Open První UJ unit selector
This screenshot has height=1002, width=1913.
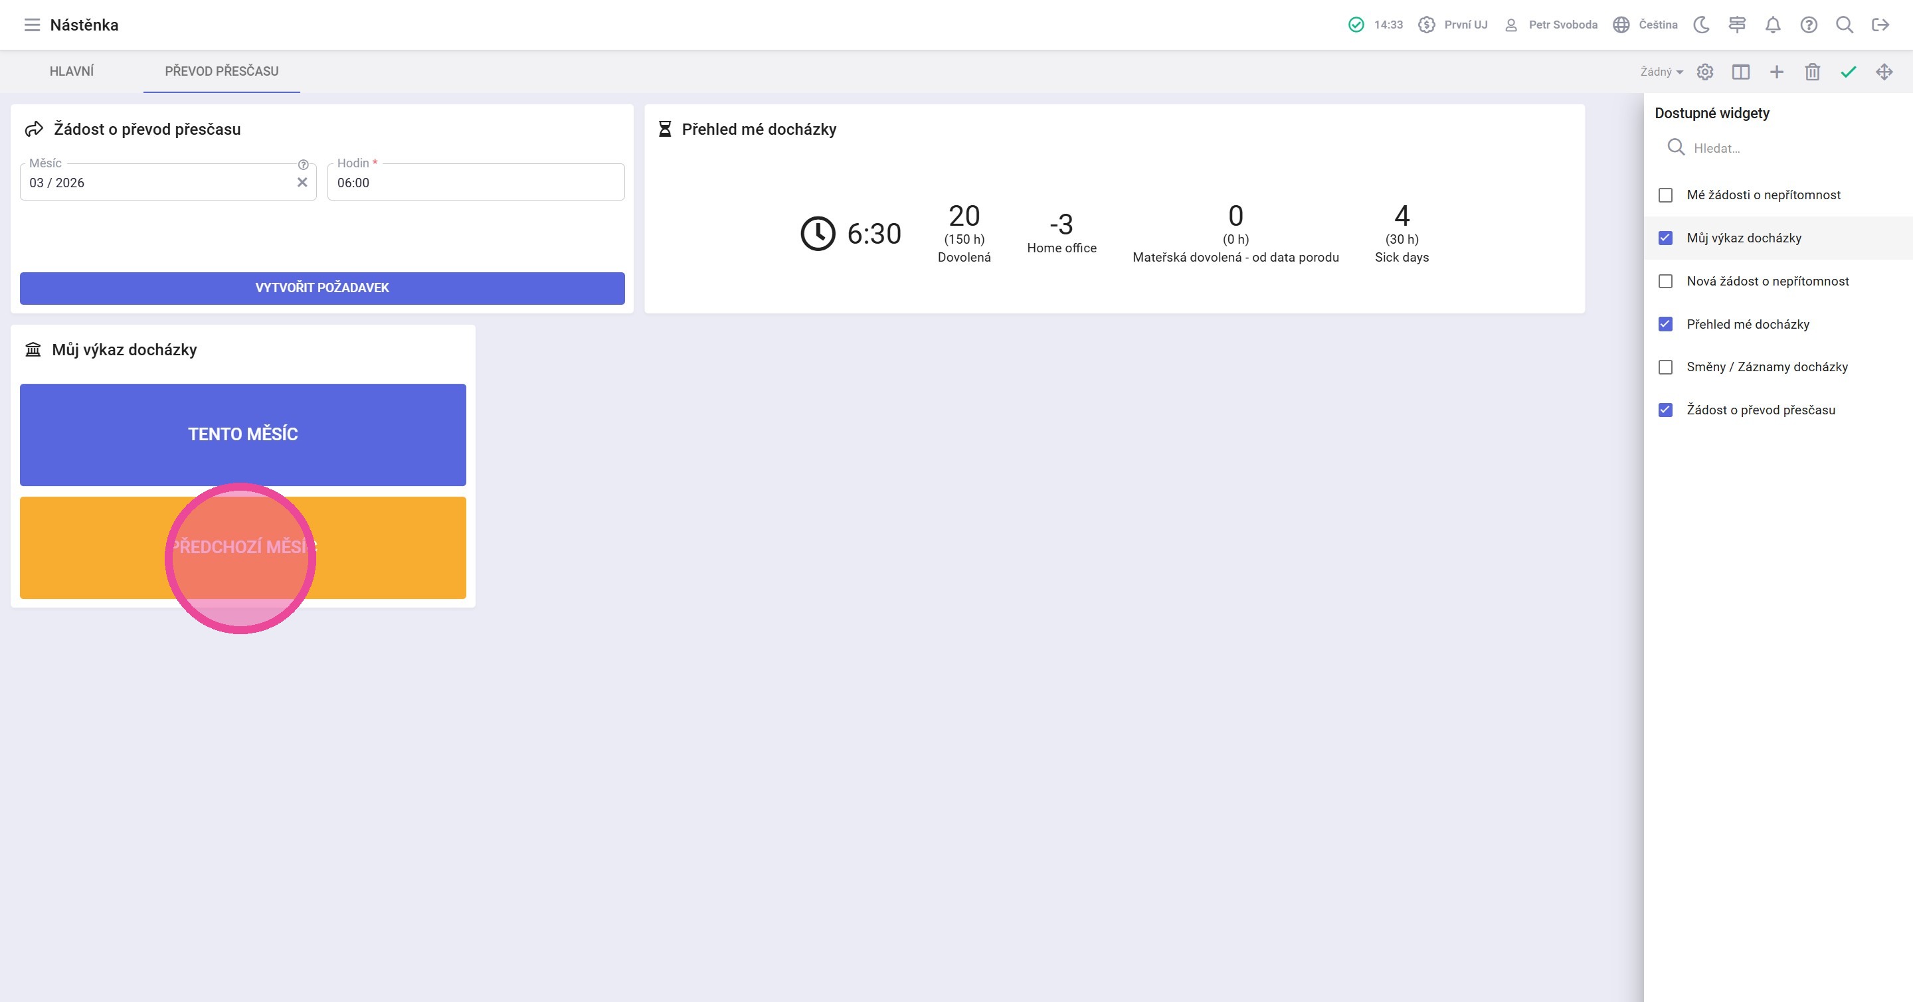[1453, 25]
